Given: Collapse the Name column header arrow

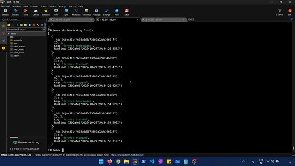Looking at the screenshot, I should [x=9, y=34].
